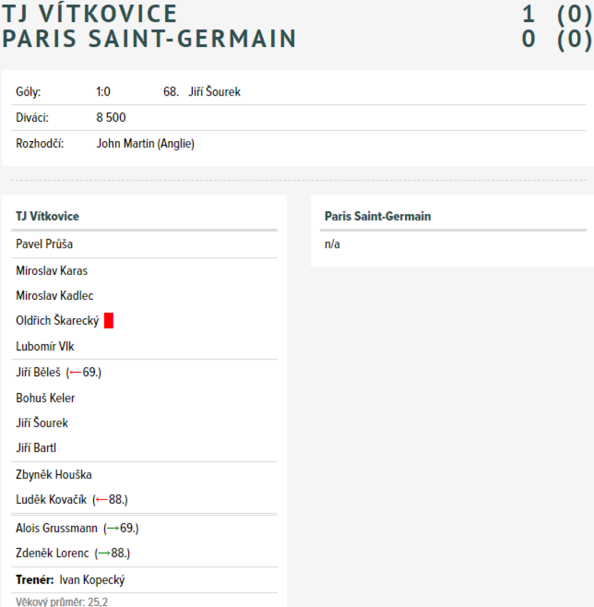Click the Paris Saint-Germain lineup heading
The height and width of the screenshot is (607, 594).
[377, 216]
